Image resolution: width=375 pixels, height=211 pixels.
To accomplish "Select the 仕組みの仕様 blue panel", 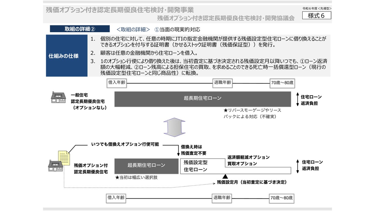I will tap(67, 56).
